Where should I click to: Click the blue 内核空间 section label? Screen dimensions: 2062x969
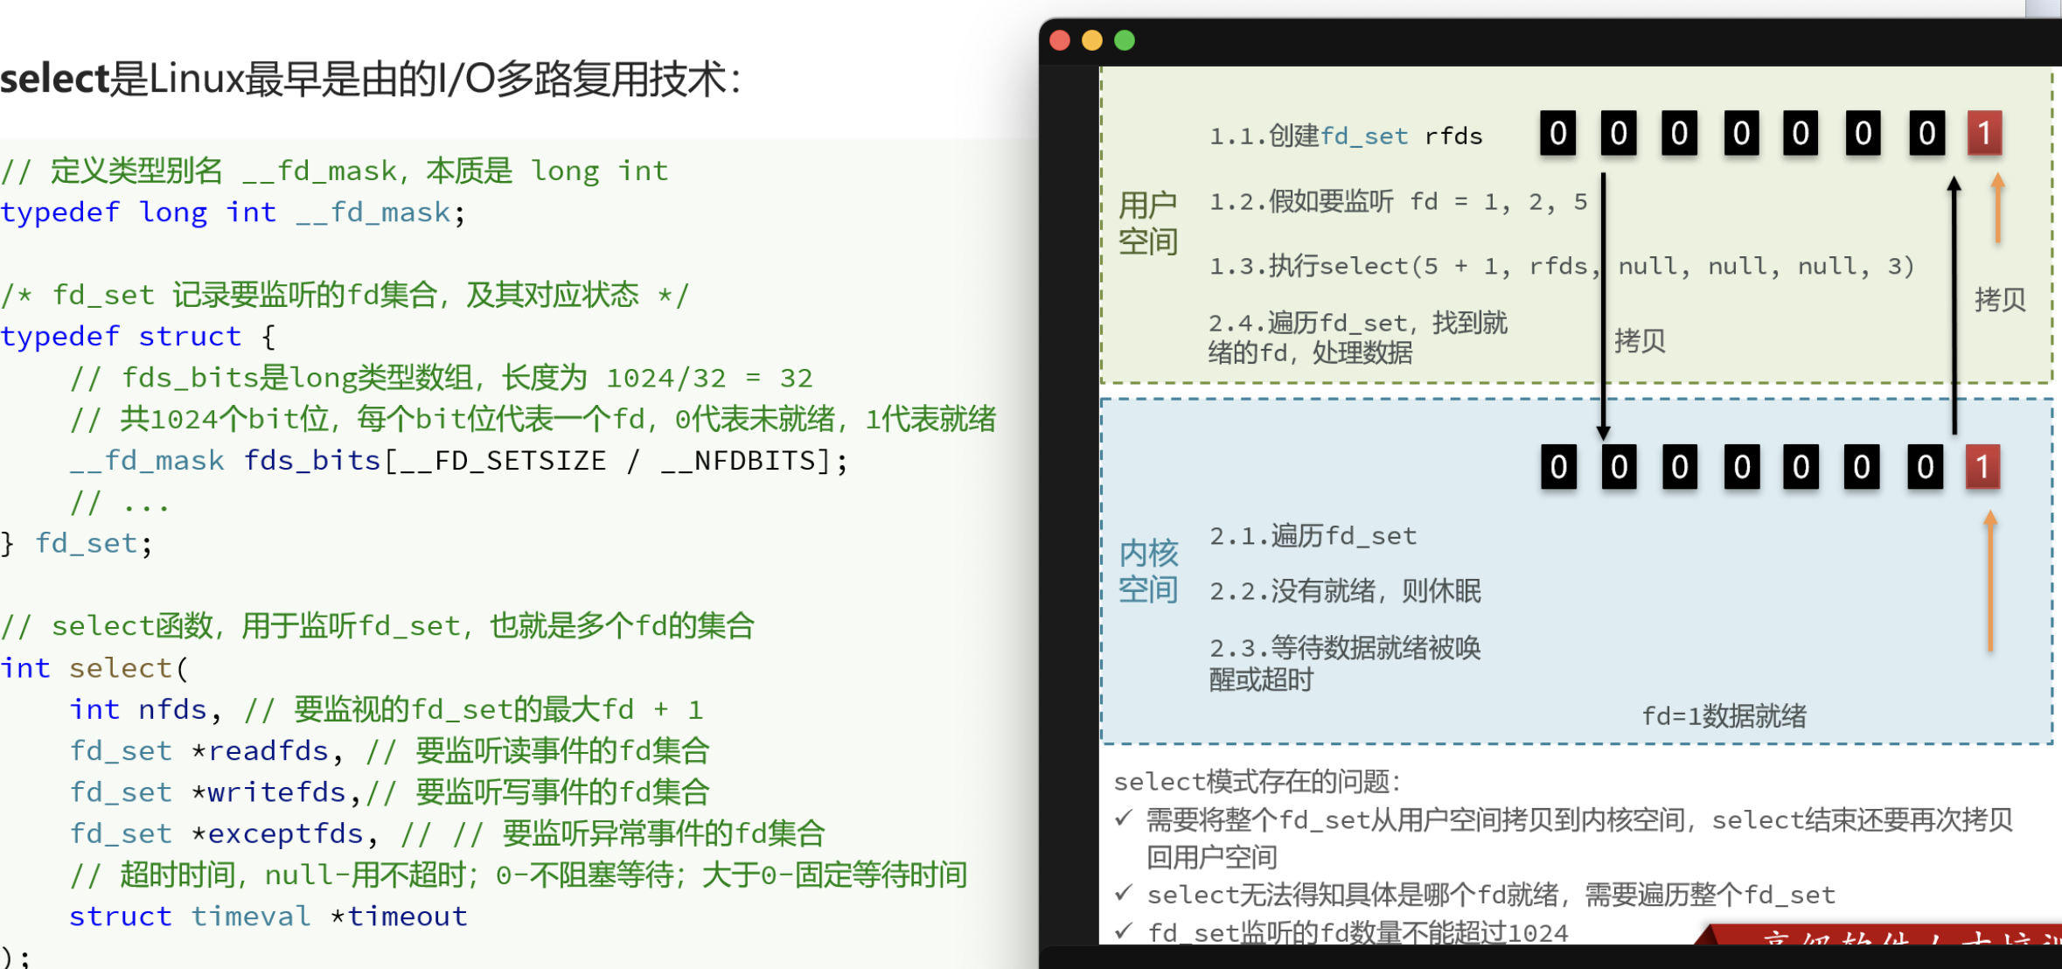1148,571
